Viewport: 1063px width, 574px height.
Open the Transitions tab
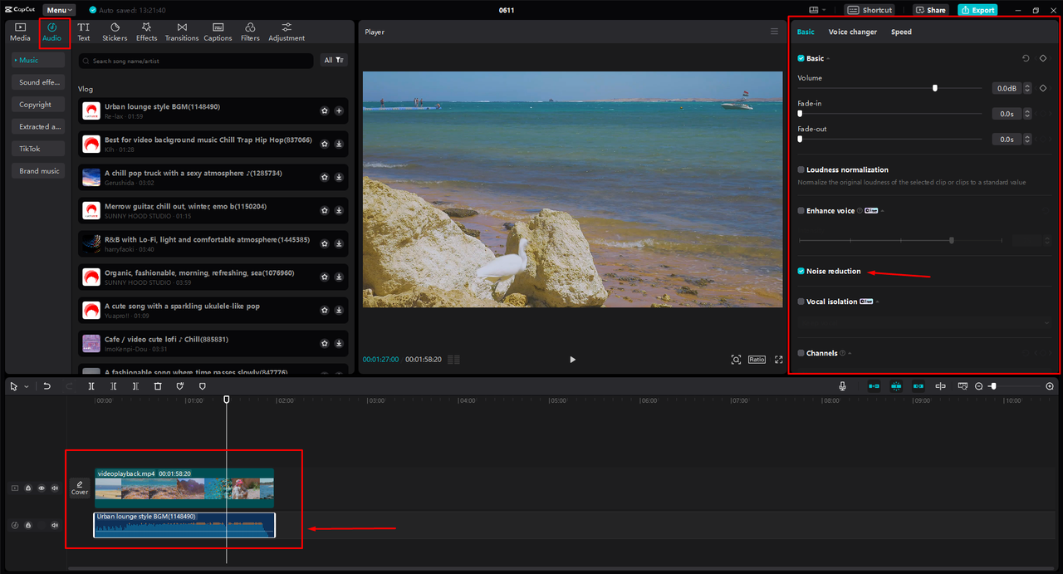click(182, 32)
